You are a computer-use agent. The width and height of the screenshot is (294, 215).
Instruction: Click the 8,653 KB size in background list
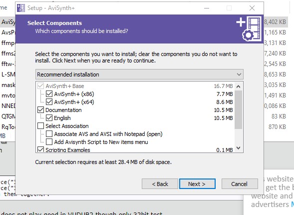(x=275, y=74)
